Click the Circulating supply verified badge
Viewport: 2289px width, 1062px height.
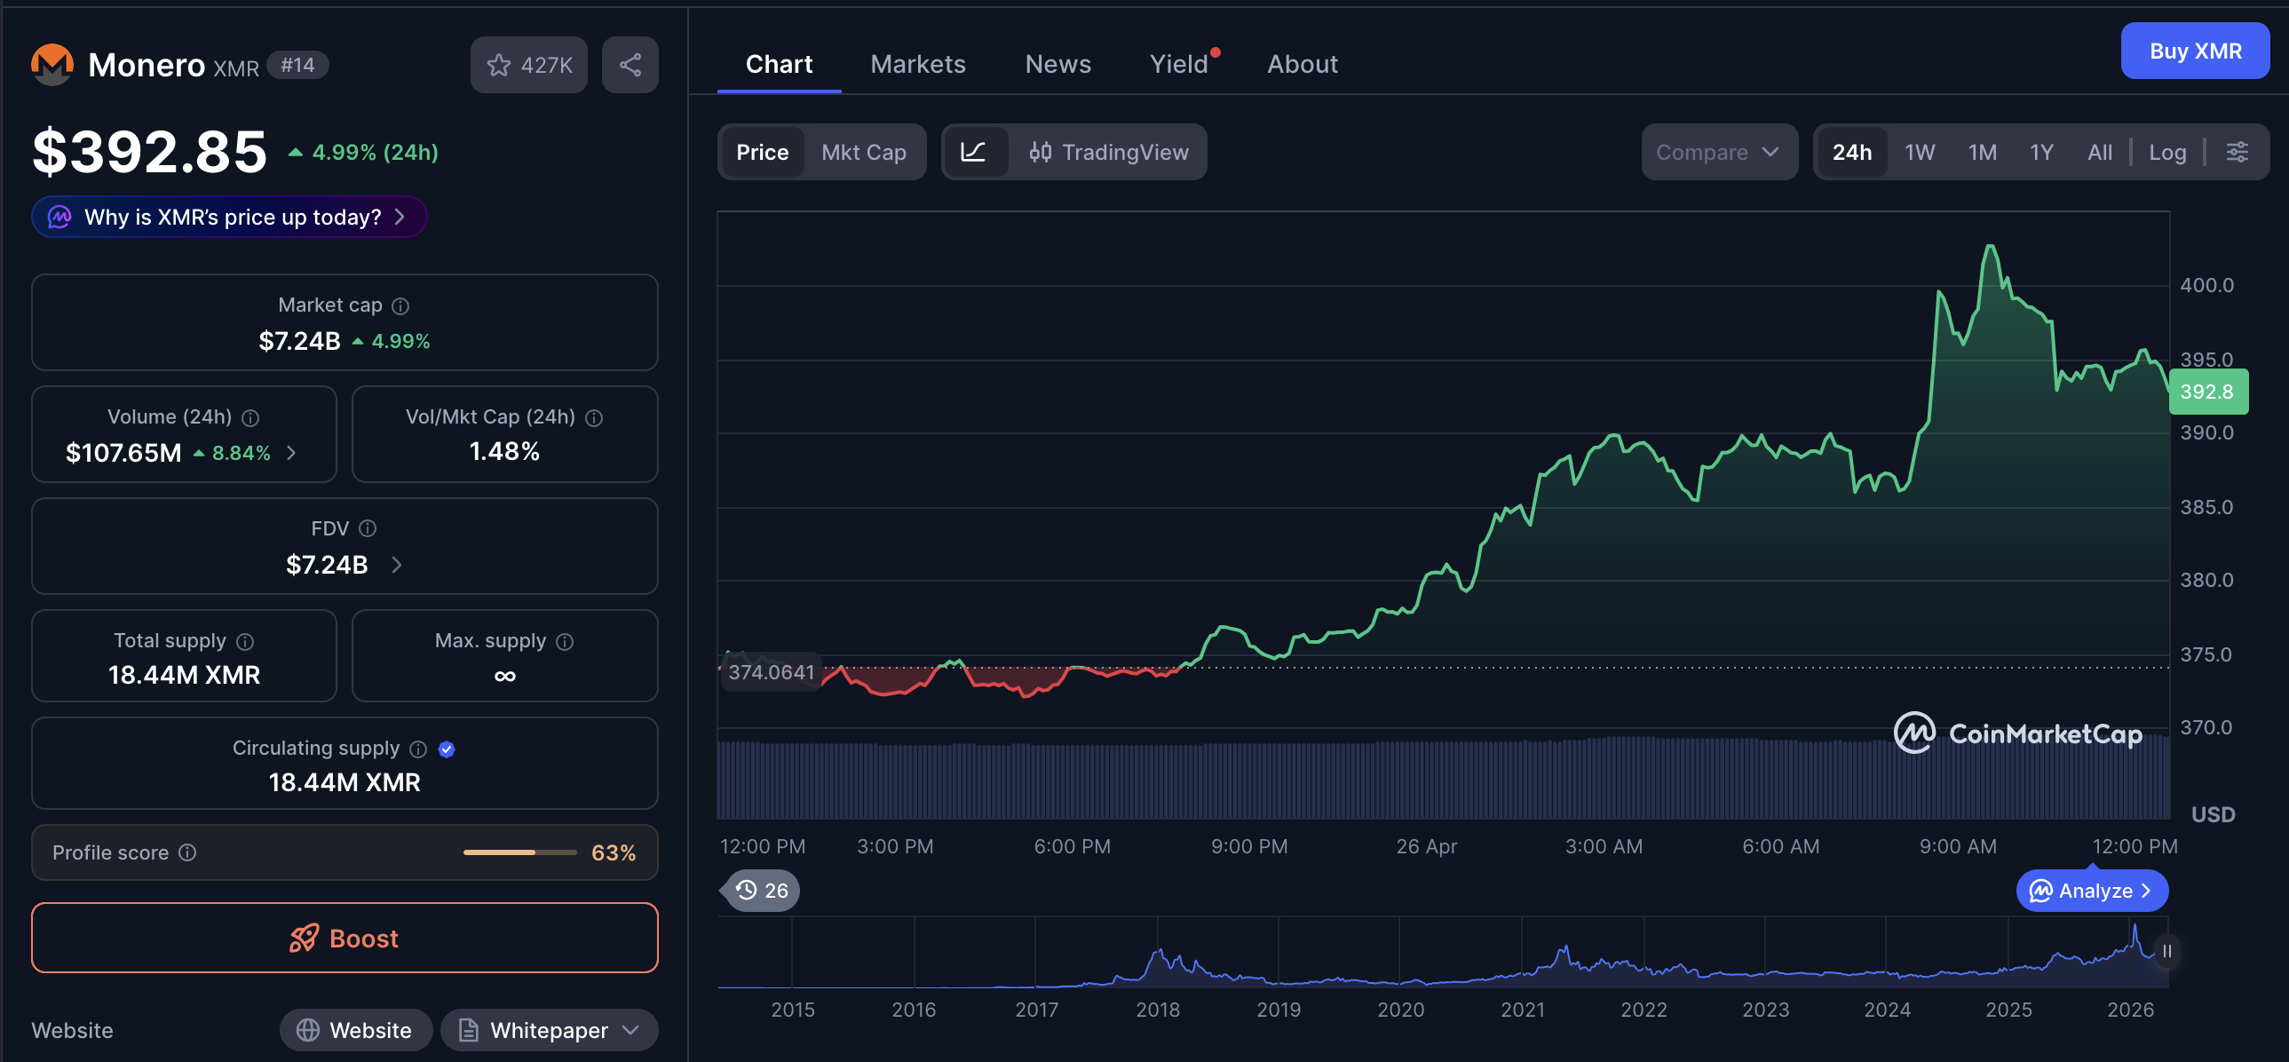(x=447, y=749)
